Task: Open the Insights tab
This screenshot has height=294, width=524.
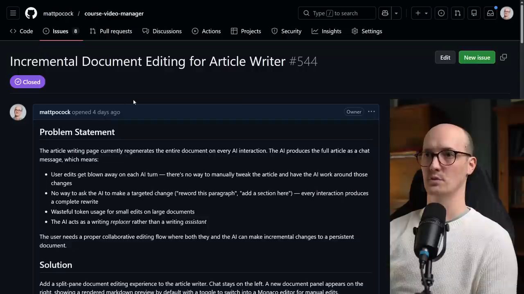Action: click(327, 31)
